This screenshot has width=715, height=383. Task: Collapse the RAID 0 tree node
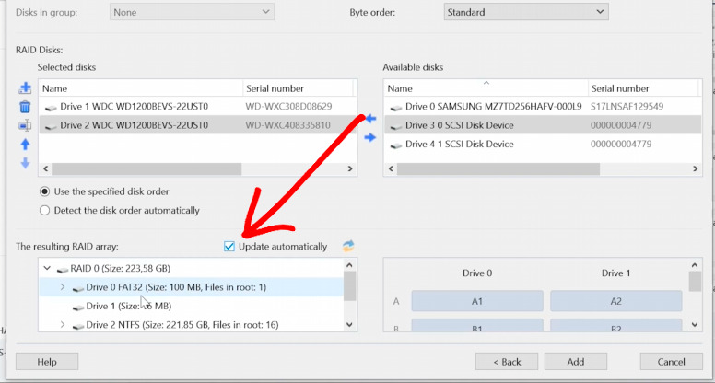point(47,268)
